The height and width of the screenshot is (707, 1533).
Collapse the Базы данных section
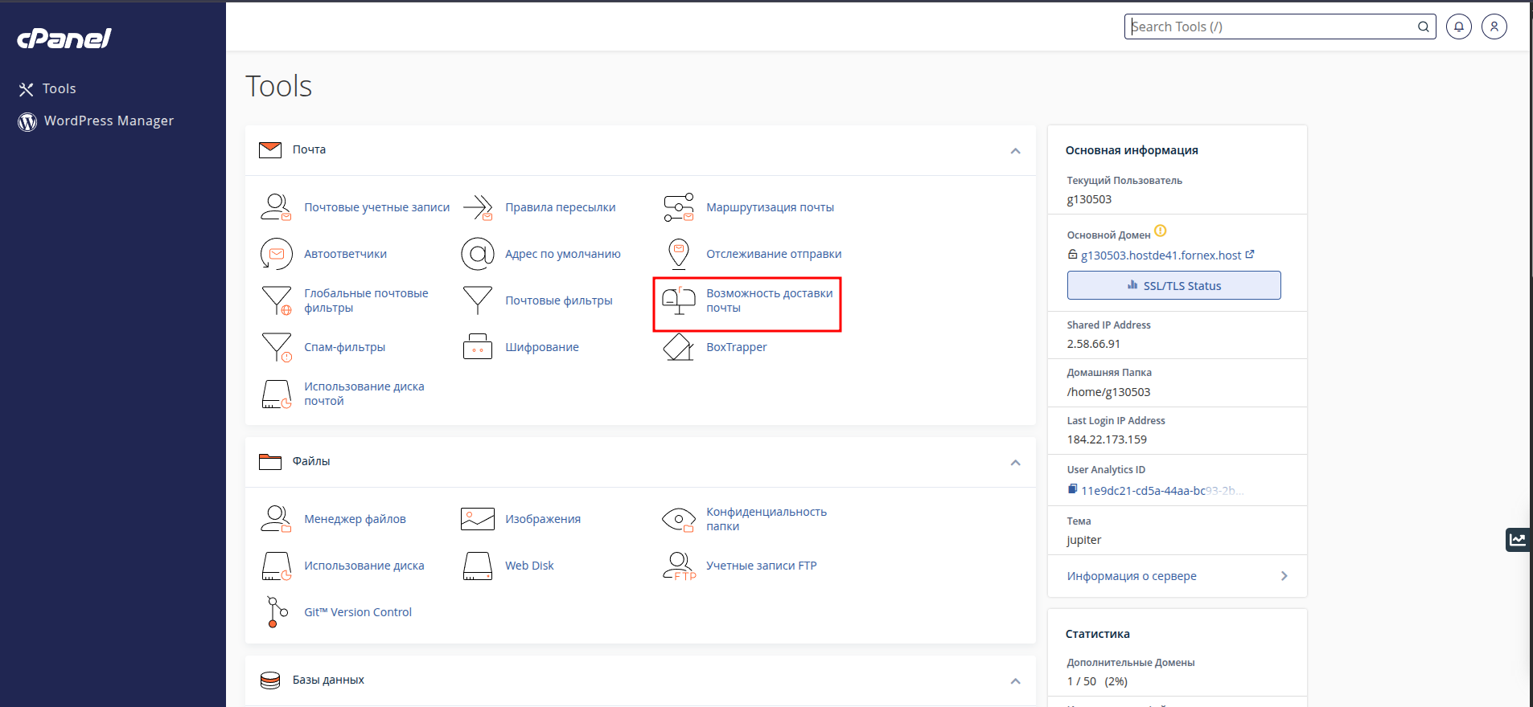[1015, 681]
